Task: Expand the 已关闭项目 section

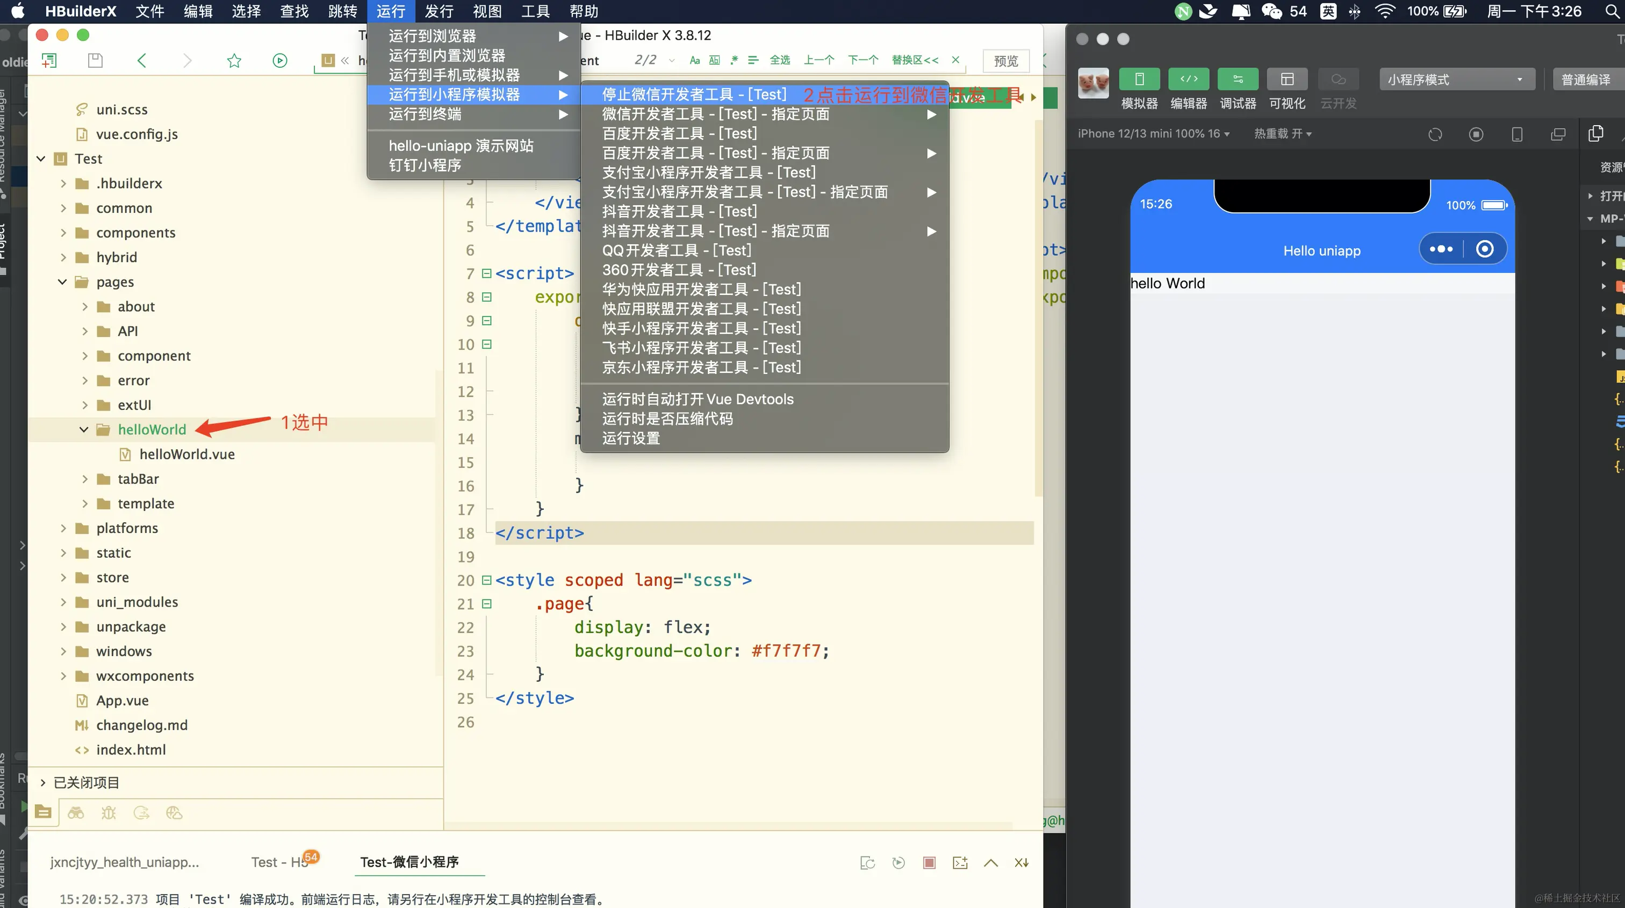Action: pyautogui.click(x=43, y=782)
